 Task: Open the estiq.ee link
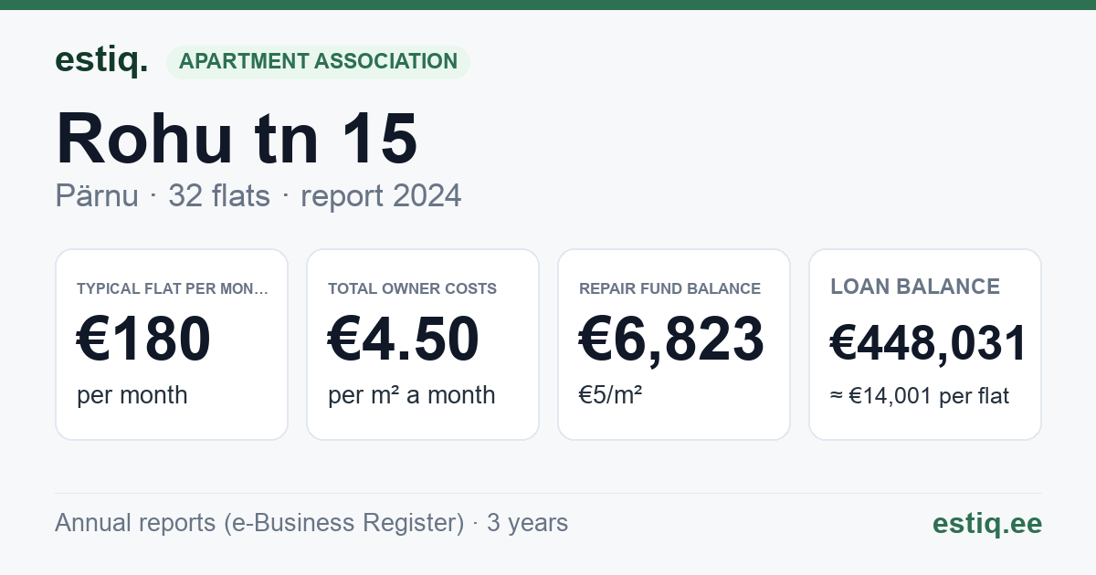coord(987,523)
